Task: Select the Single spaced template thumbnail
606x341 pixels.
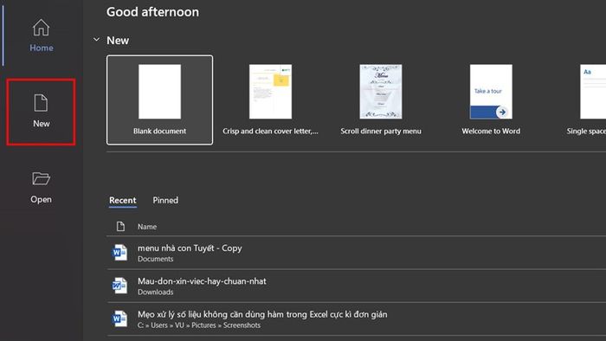Action: click(593, 92)
